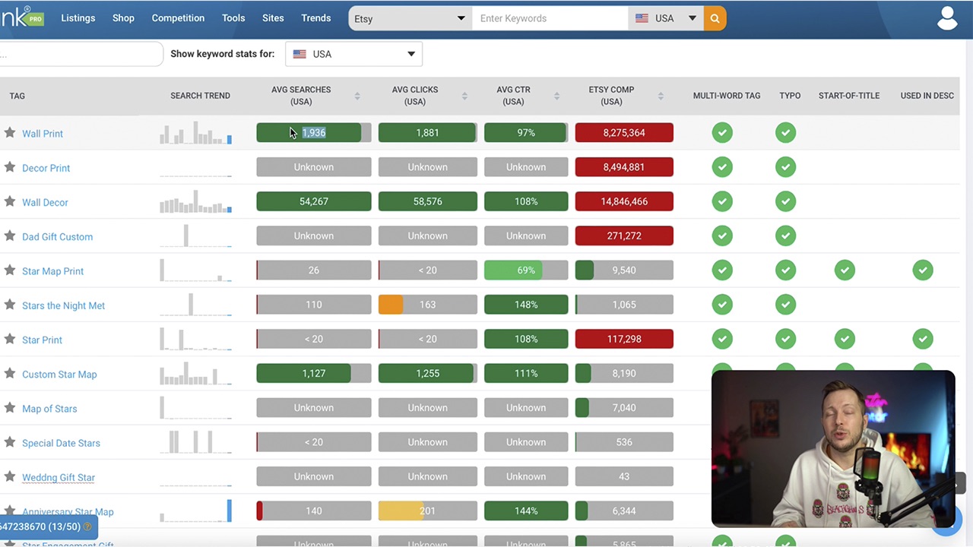Open the Competition menu
The image size is (973, 547).
tap(178, 18)
